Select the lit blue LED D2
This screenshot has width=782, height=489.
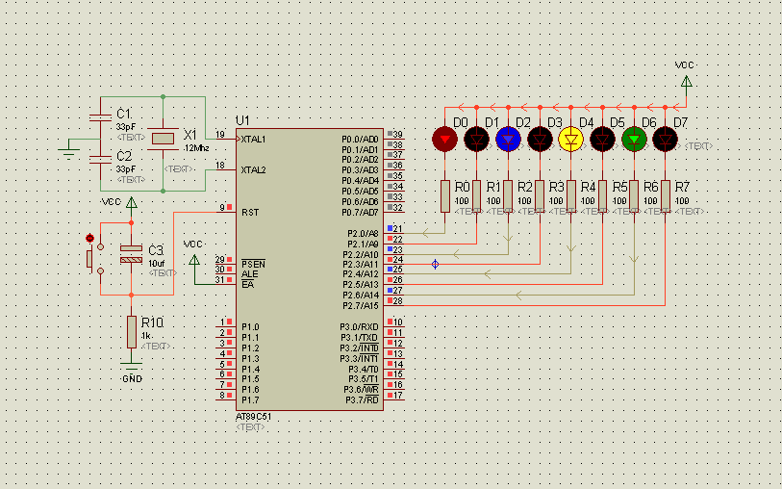tap(508, 140)
